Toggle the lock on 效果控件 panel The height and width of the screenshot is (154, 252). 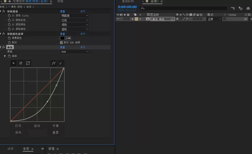[x=10, y=1]
